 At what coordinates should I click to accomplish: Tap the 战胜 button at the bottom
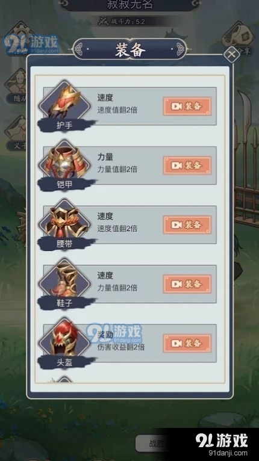[153, 444]
